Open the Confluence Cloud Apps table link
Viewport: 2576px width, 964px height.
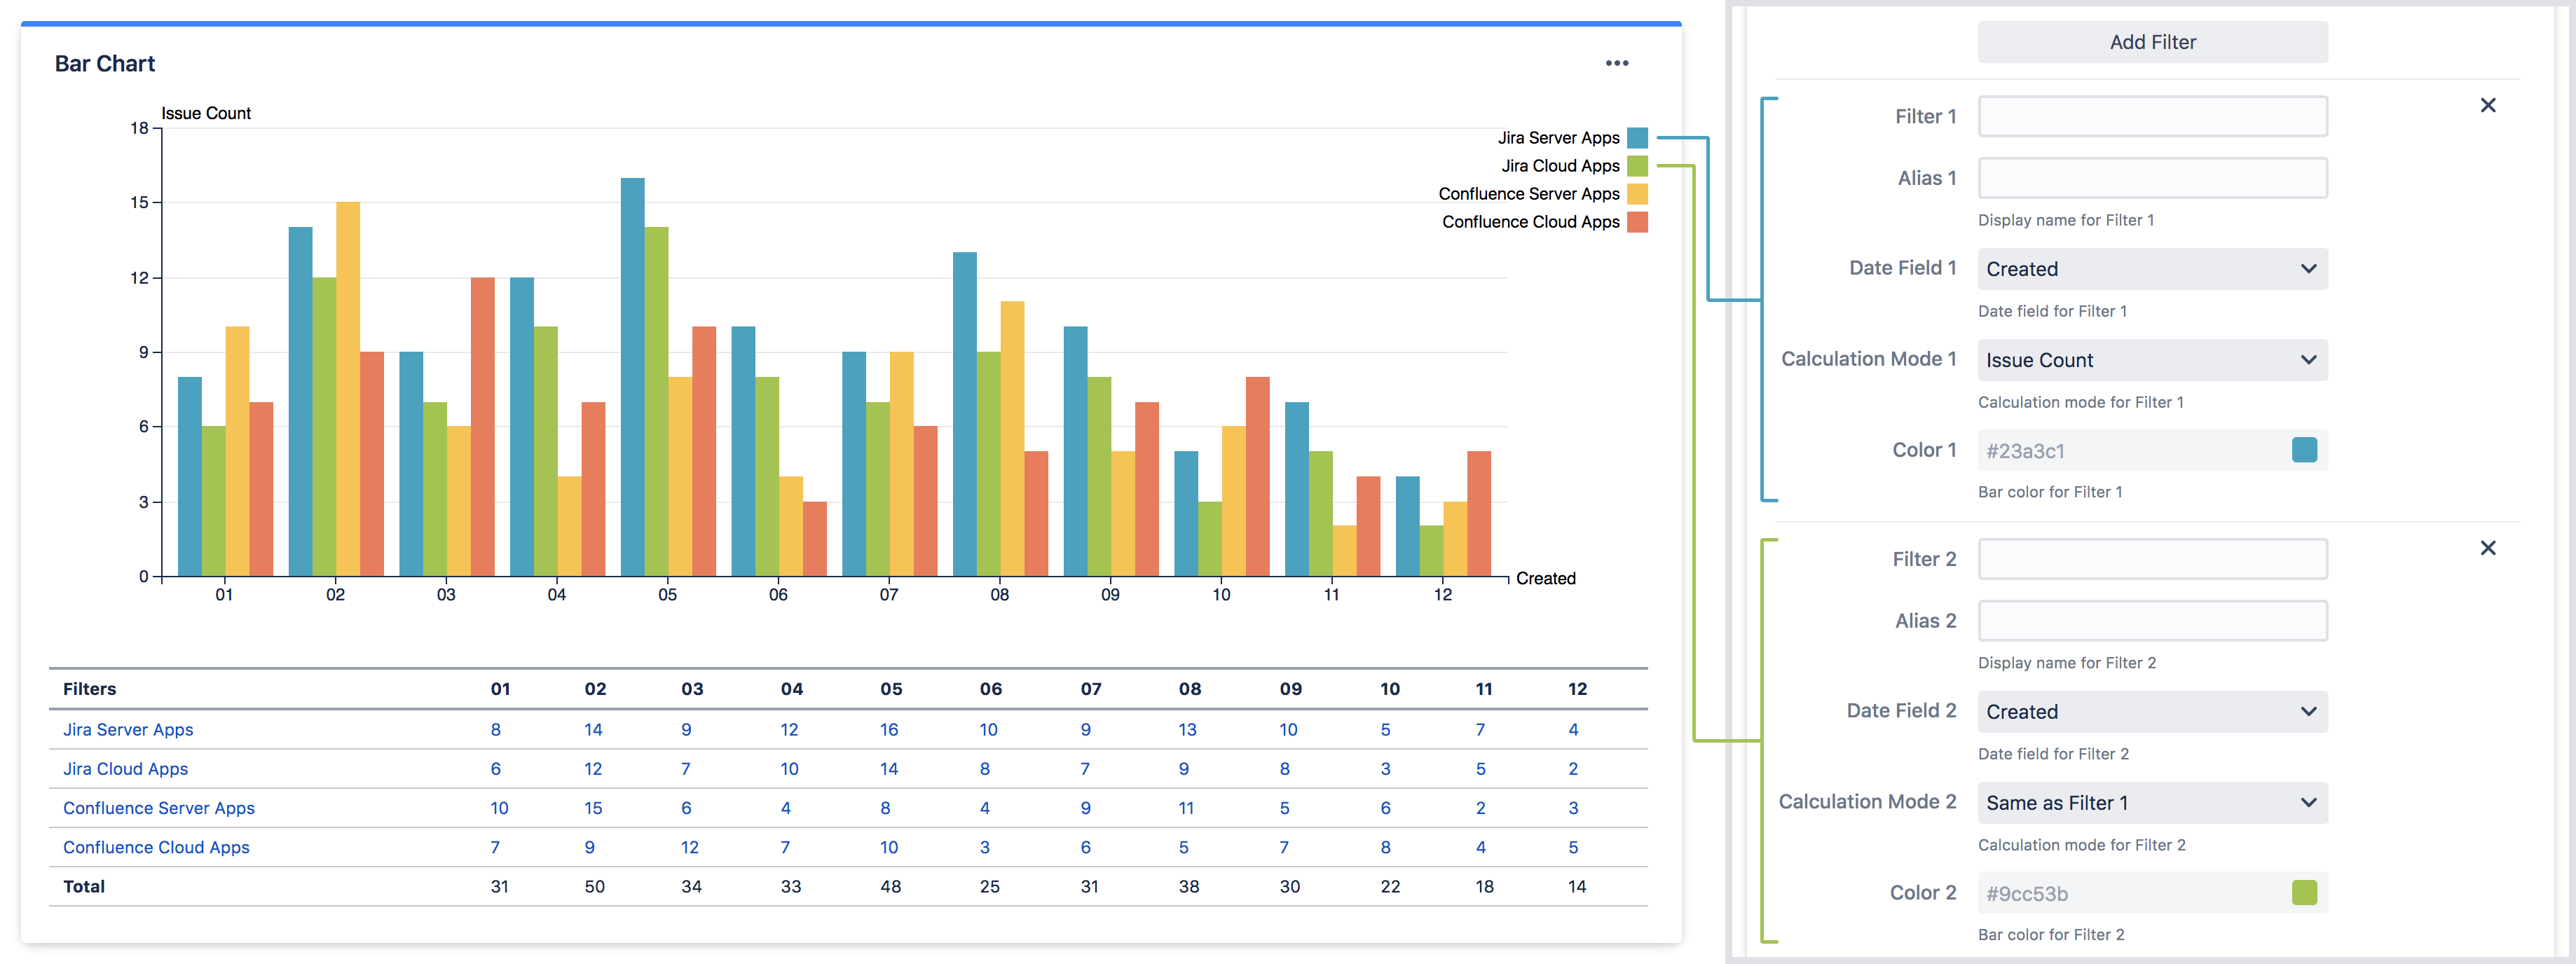point(156,847)
